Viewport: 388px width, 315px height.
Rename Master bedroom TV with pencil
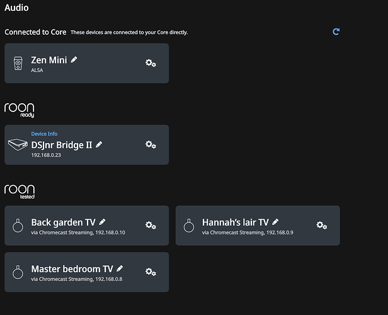coord(120,268)
